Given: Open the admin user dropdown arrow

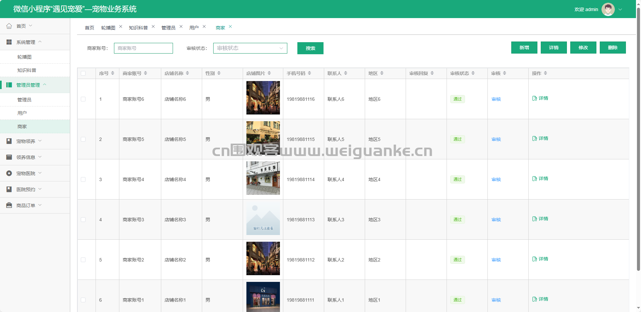Looking at the screenshot, I should click(x=620, y=9).
